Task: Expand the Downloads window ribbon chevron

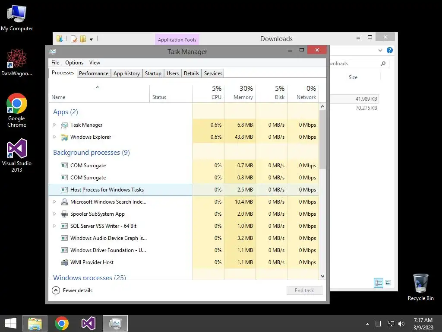Action: (380, 50)
